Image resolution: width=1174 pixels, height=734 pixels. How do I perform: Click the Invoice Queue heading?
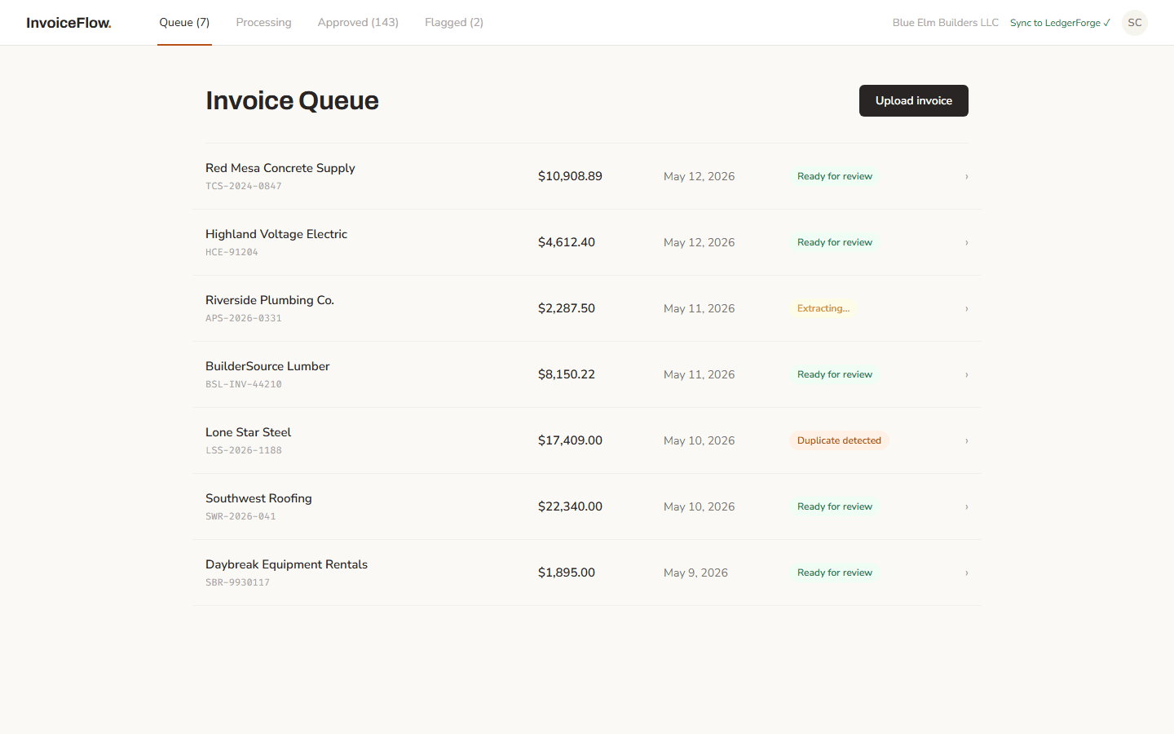pos(292,100)
